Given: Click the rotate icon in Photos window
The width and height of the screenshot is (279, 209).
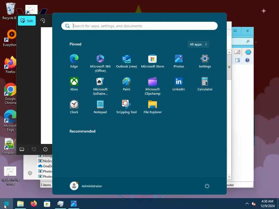Looking at the screenshot, I should coord(43,21).
